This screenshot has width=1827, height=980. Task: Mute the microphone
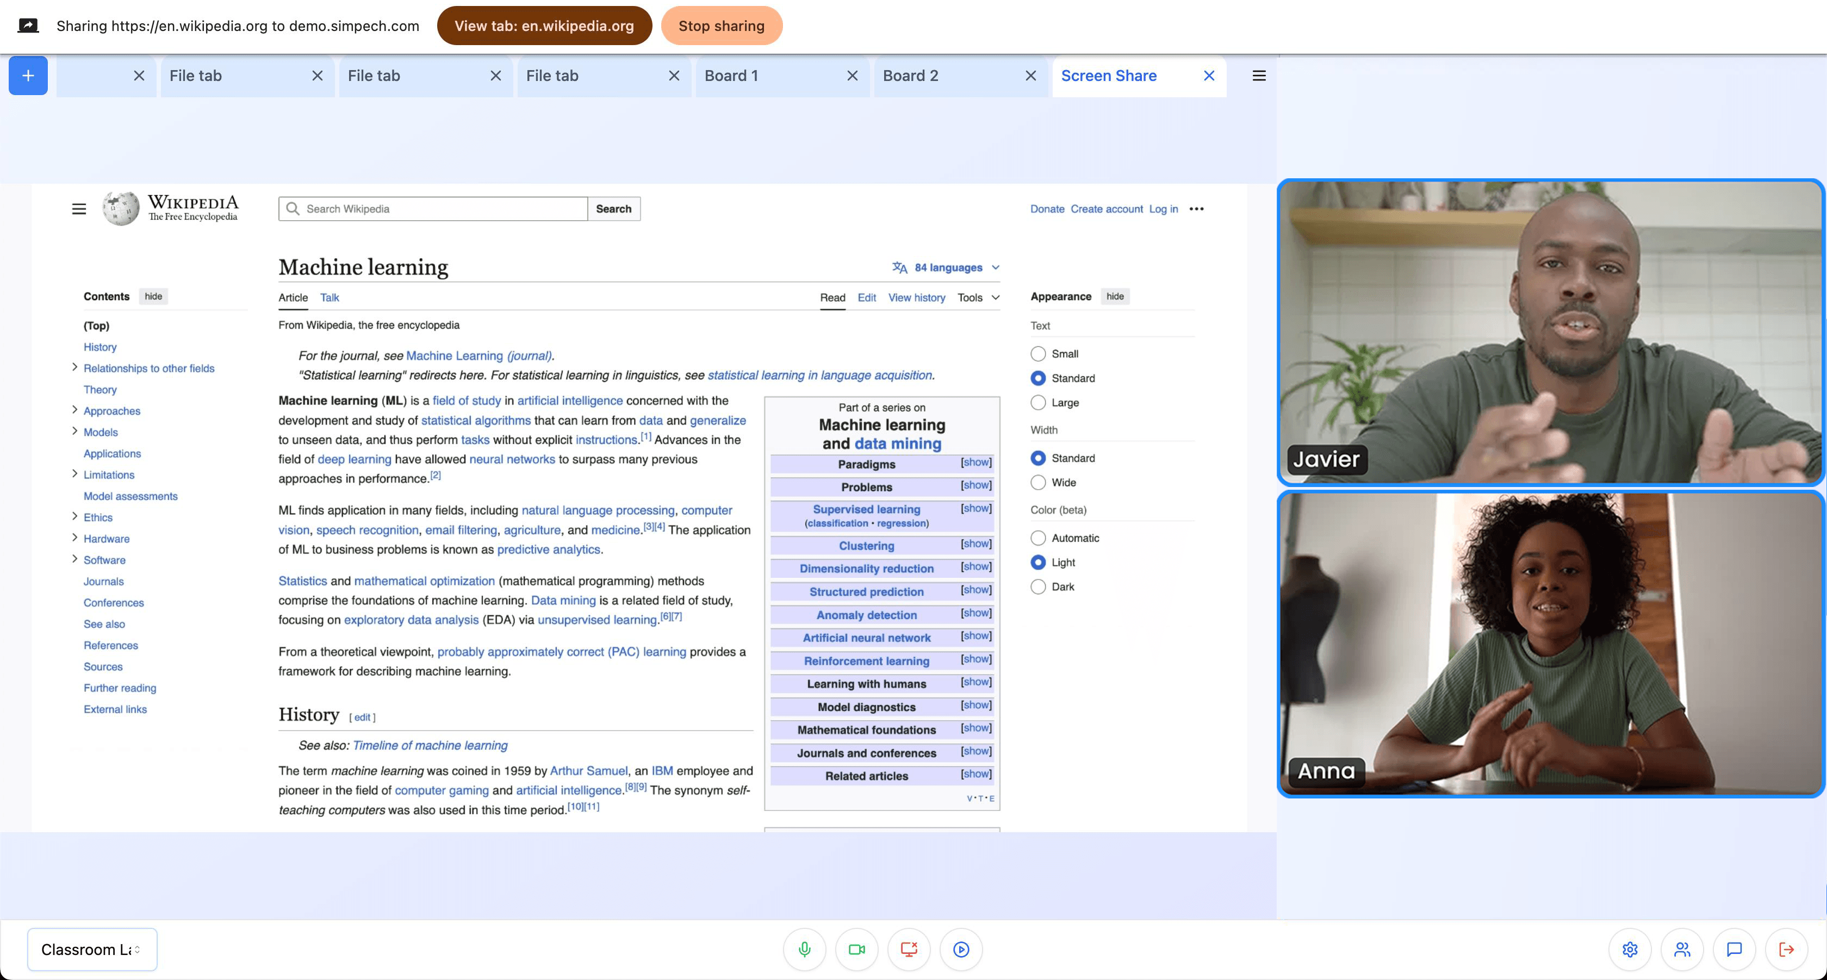coord(804,949)
